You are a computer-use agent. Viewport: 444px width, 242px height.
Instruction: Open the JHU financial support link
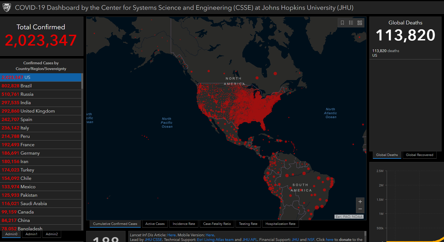tap(295, 240)
